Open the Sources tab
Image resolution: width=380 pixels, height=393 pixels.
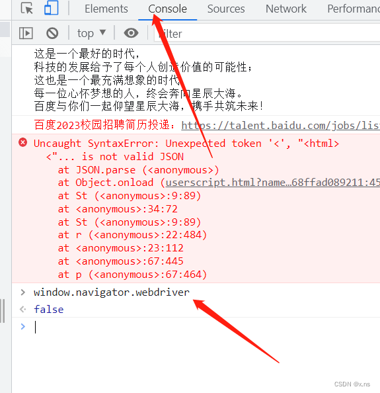(x=226, y=9)
